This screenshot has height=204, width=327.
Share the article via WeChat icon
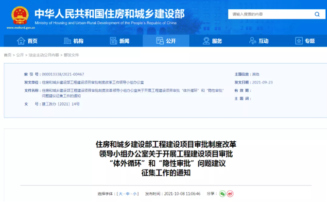[222, 193]
